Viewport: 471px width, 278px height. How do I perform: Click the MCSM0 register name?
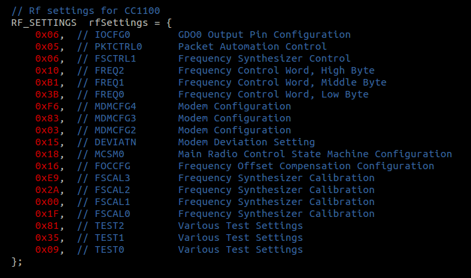click(x=109, y=154)
